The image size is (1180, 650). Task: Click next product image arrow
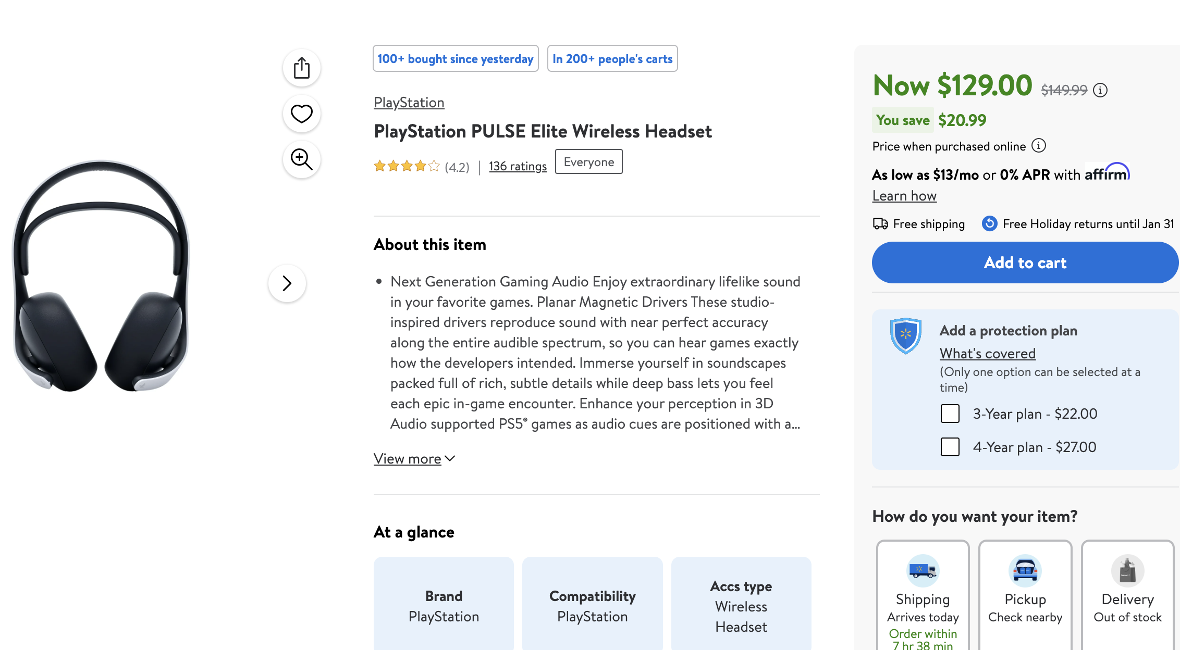coord(287,283)
